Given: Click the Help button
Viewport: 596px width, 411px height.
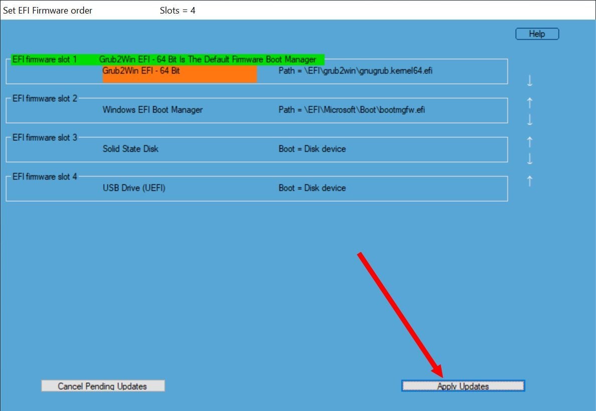Looking at the screenshot, I should pos(537,34).
